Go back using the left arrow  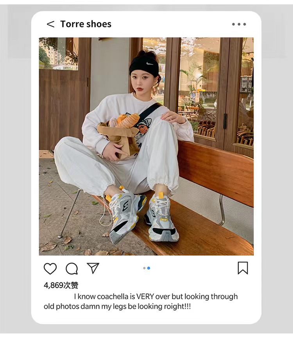51,24
